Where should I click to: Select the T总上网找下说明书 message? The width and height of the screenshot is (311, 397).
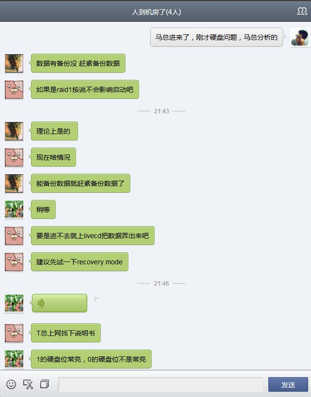[66, 333]
